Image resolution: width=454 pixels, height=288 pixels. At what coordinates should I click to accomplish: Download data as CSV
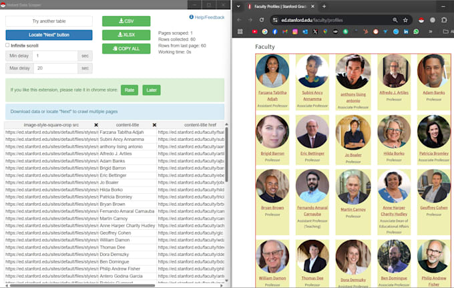coord(126,21)
